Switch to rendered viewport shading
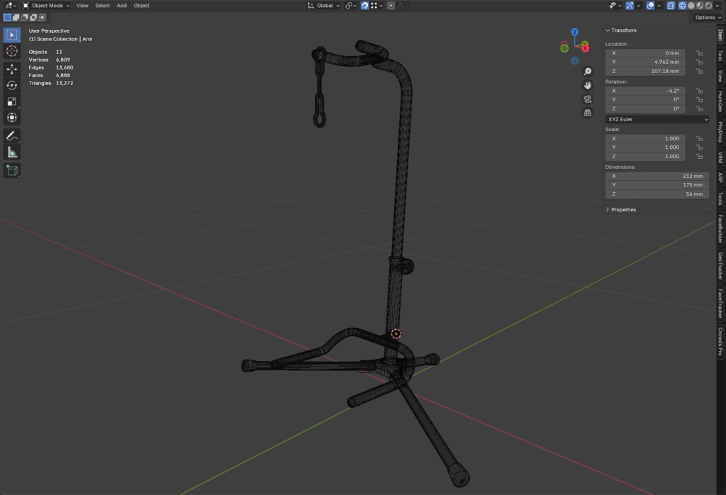The height and width of the screenshot is (495, 726). point(708,6)
